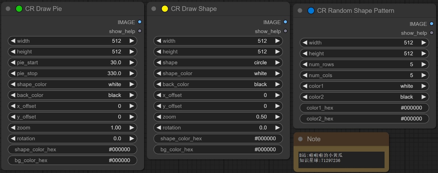Click color1_hex field in CR Random Shape Pattern

click(x=364, y=108)
